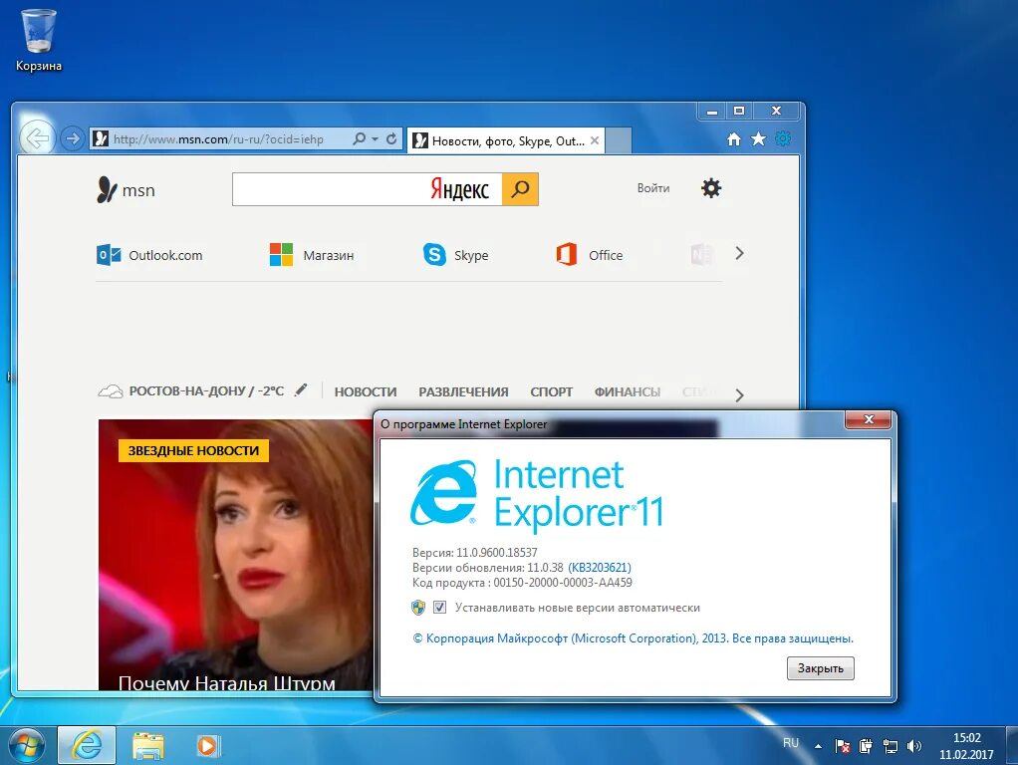Click the msn.com URL in the address bar
This screenshot has height=765, width=1018.
click(218, 139)
